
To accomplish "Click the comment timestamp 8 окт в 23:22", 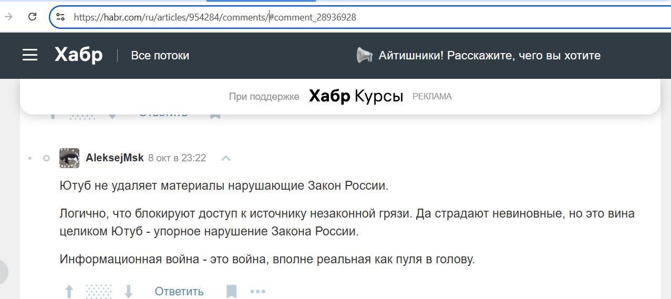I will click(177, 158).
